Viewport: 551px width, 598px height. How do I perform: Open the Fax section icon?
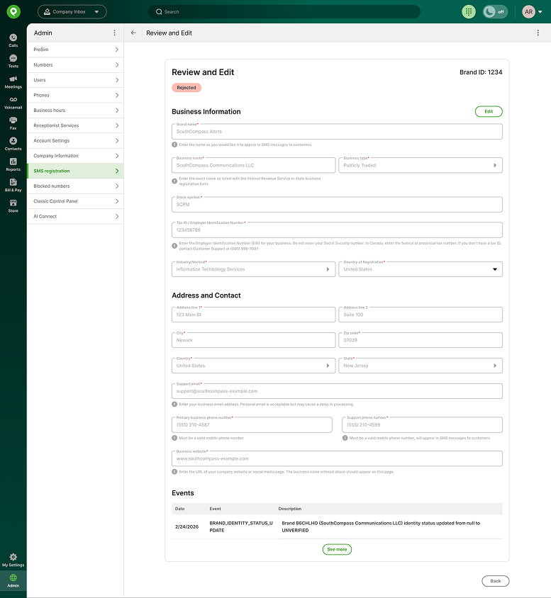coord(13,123)
